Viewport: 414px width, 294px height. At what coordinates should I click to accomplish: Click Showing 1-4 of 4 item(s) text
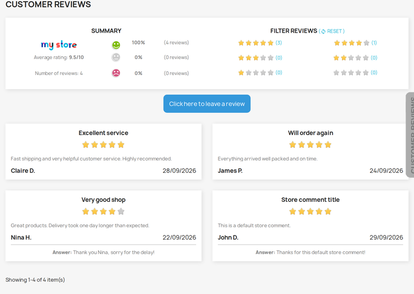(x=35, y=280)
